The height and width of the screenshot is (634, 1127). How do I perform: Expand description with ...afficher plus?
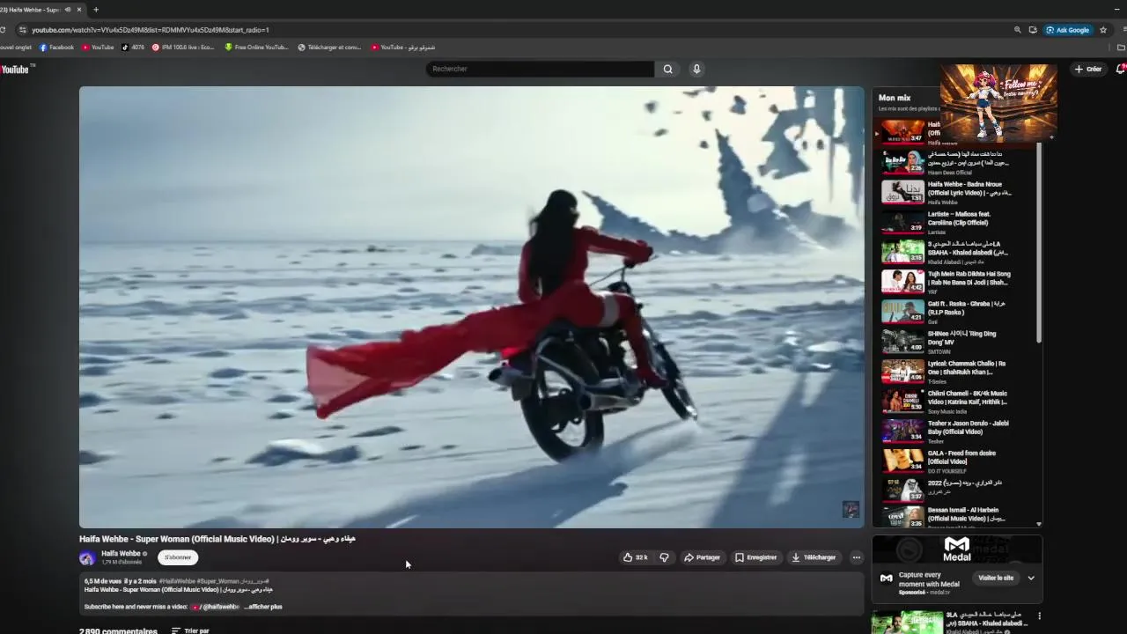(263, 607)
